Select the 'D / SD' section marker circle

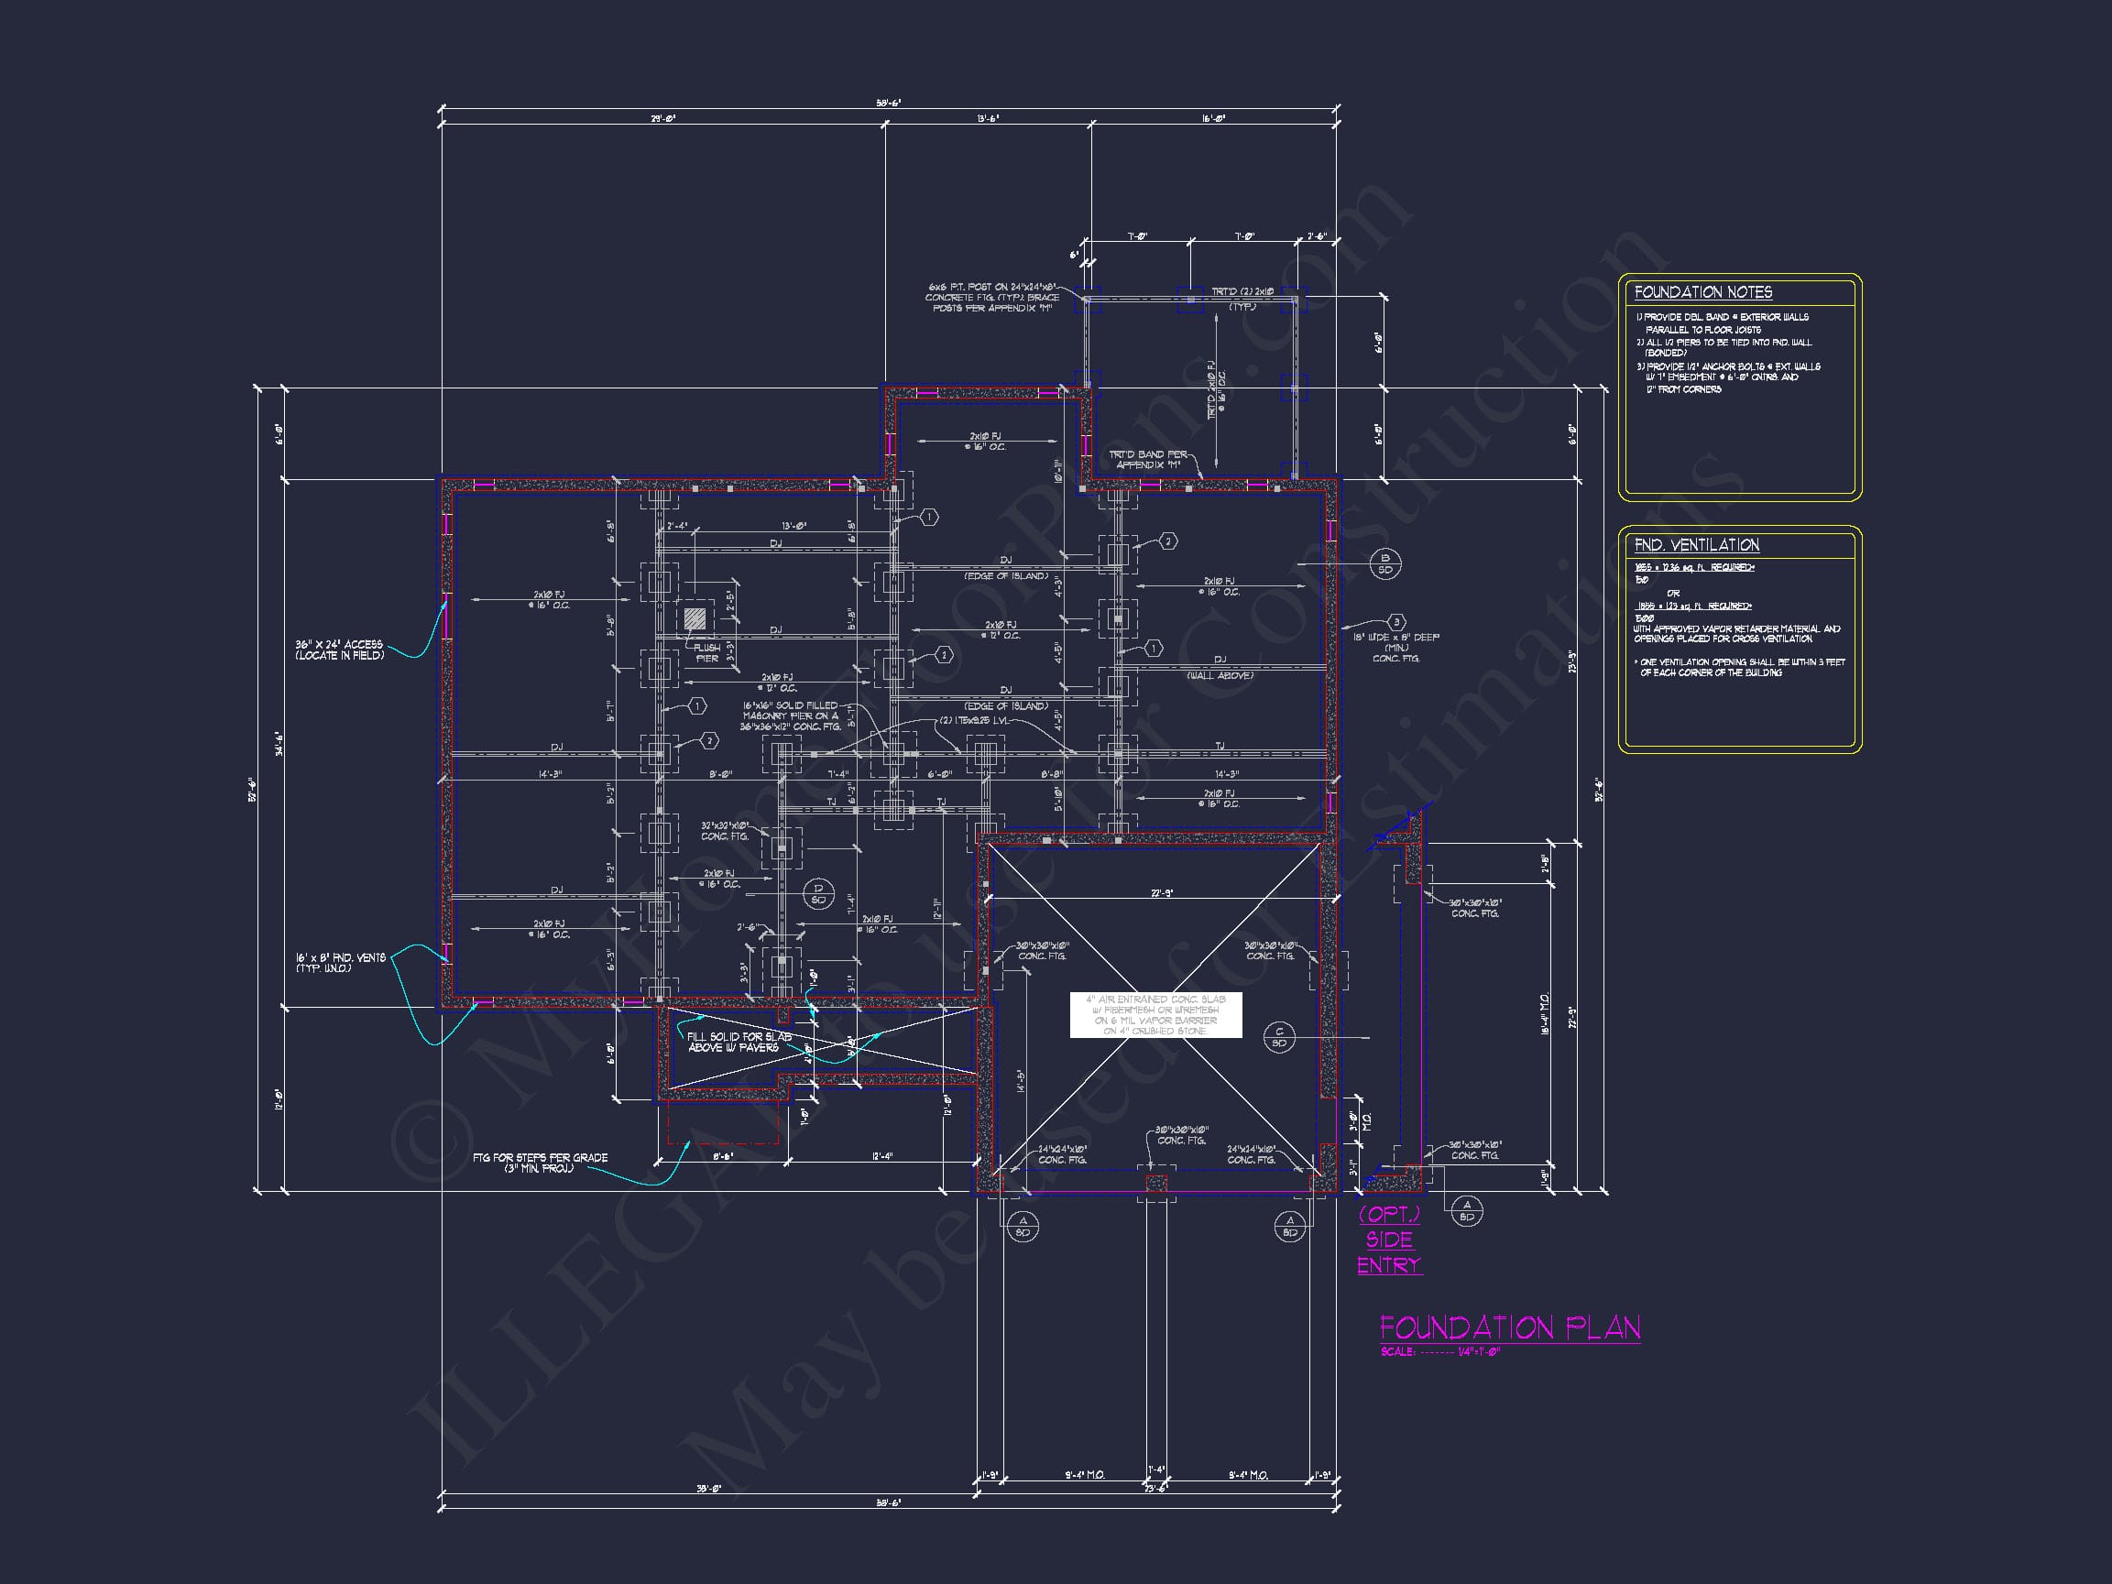[x=817, y=893]
